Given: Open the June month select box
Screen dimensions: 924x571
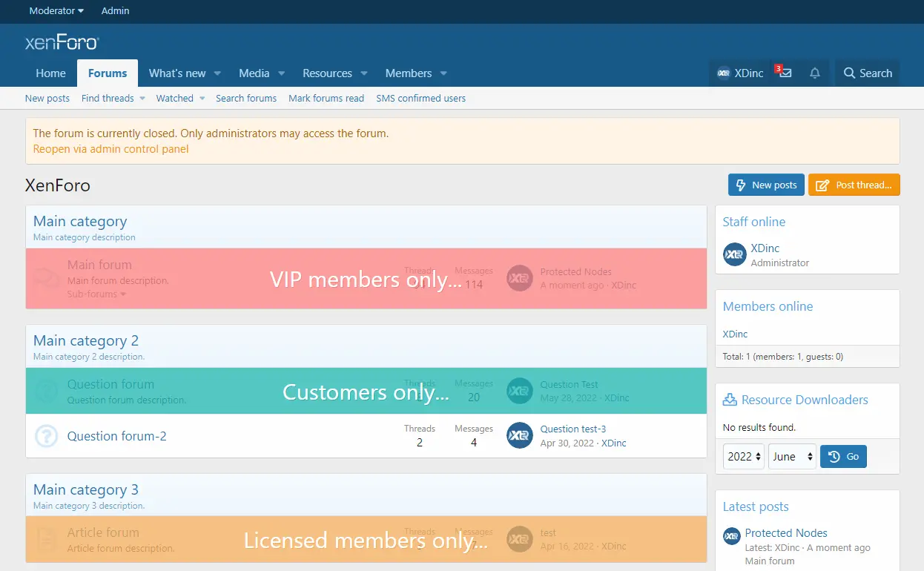Looking at the screenshot, I should [792, 457].
